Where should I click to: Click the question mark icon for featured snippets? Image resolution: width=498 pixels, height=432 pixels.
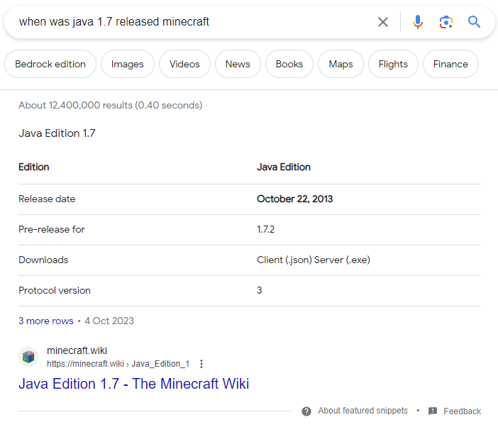click(306, 411)
